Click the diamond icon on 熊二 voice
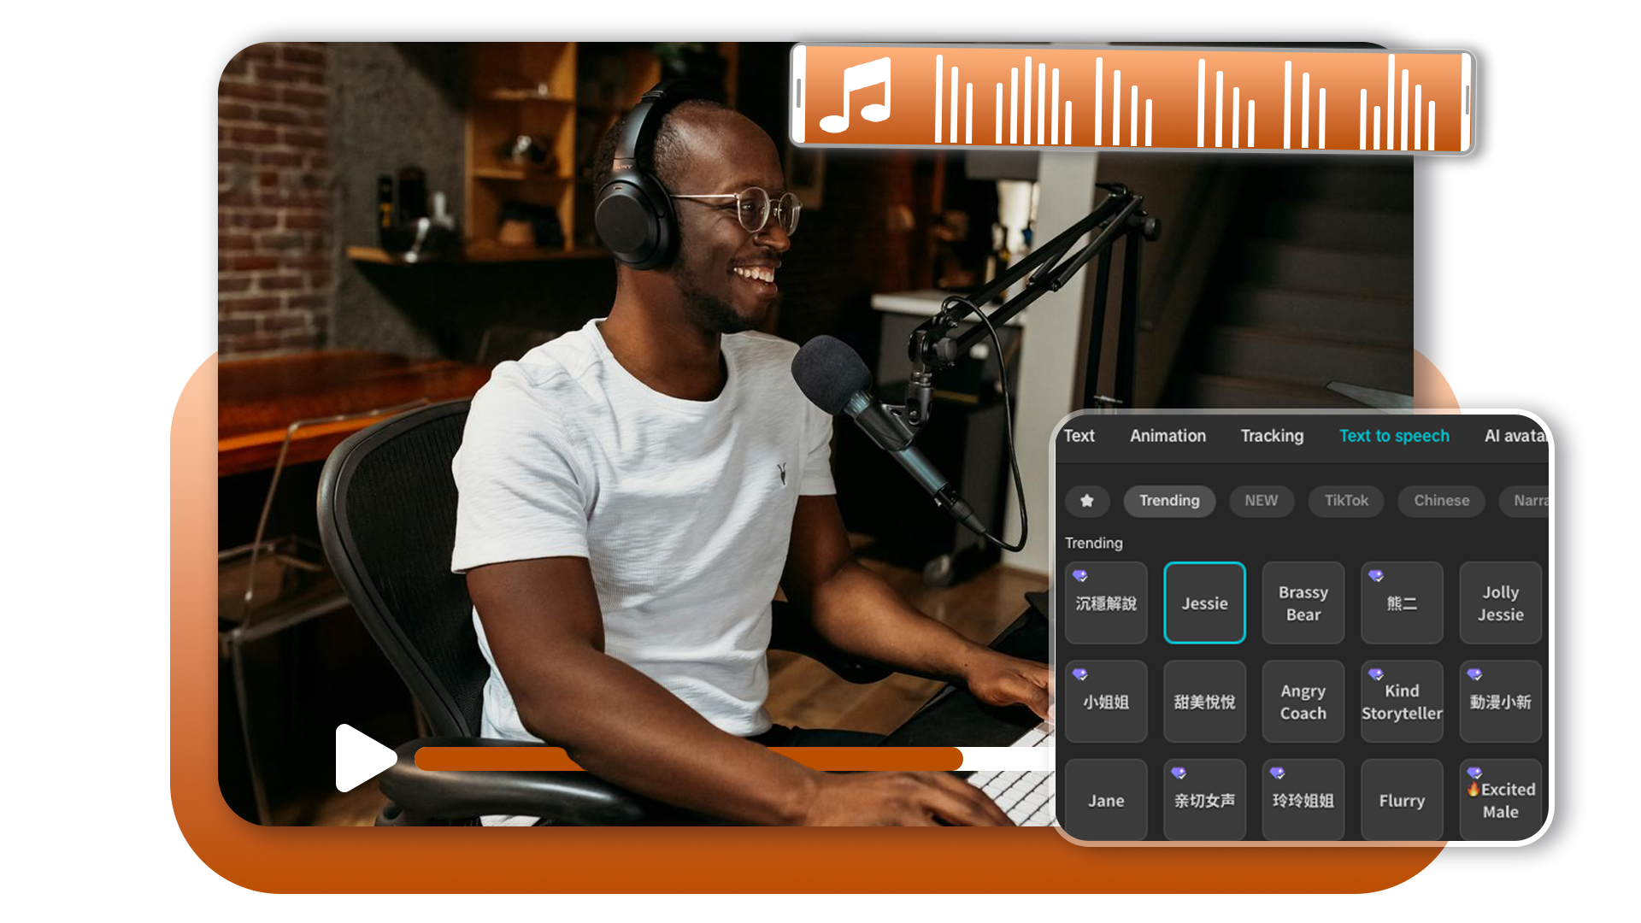The width and height of the screenshot is (1641, 923). (x=1375, y=577)
